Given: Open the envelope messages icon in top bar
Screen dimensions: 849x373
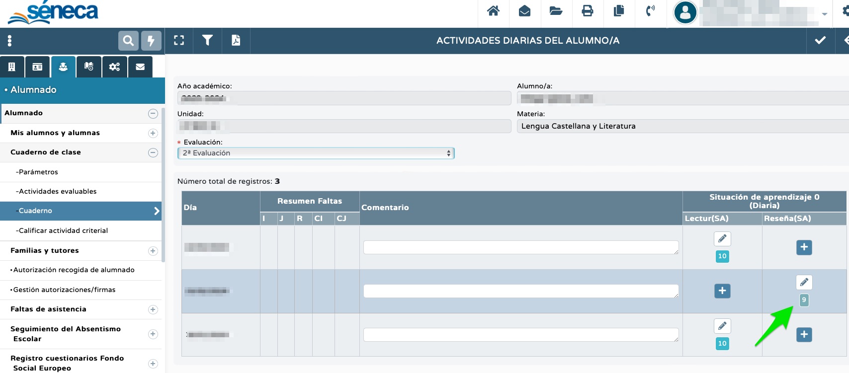Looking at the screenshot, I should (x=524, y=11).
